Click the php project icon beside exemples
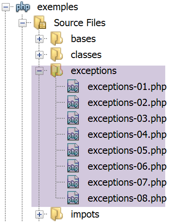Viewport: 171px width, 222px height. click(23, 7)
